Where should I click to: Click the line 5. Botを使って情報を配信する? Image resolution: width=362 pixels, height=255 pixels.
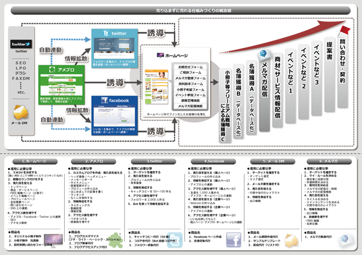(148, 204)
